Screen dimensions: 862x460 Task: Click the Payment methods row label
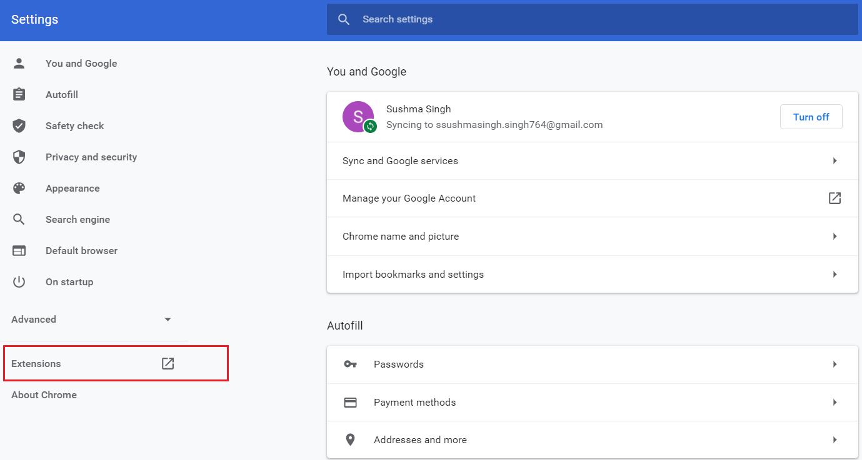pos(415,402)
